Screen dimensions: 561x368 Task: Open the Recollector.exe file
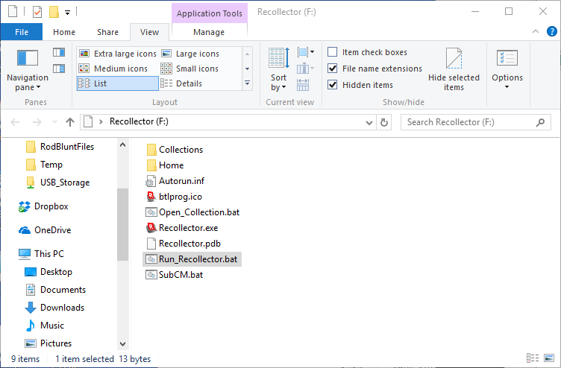pos(188,227)
